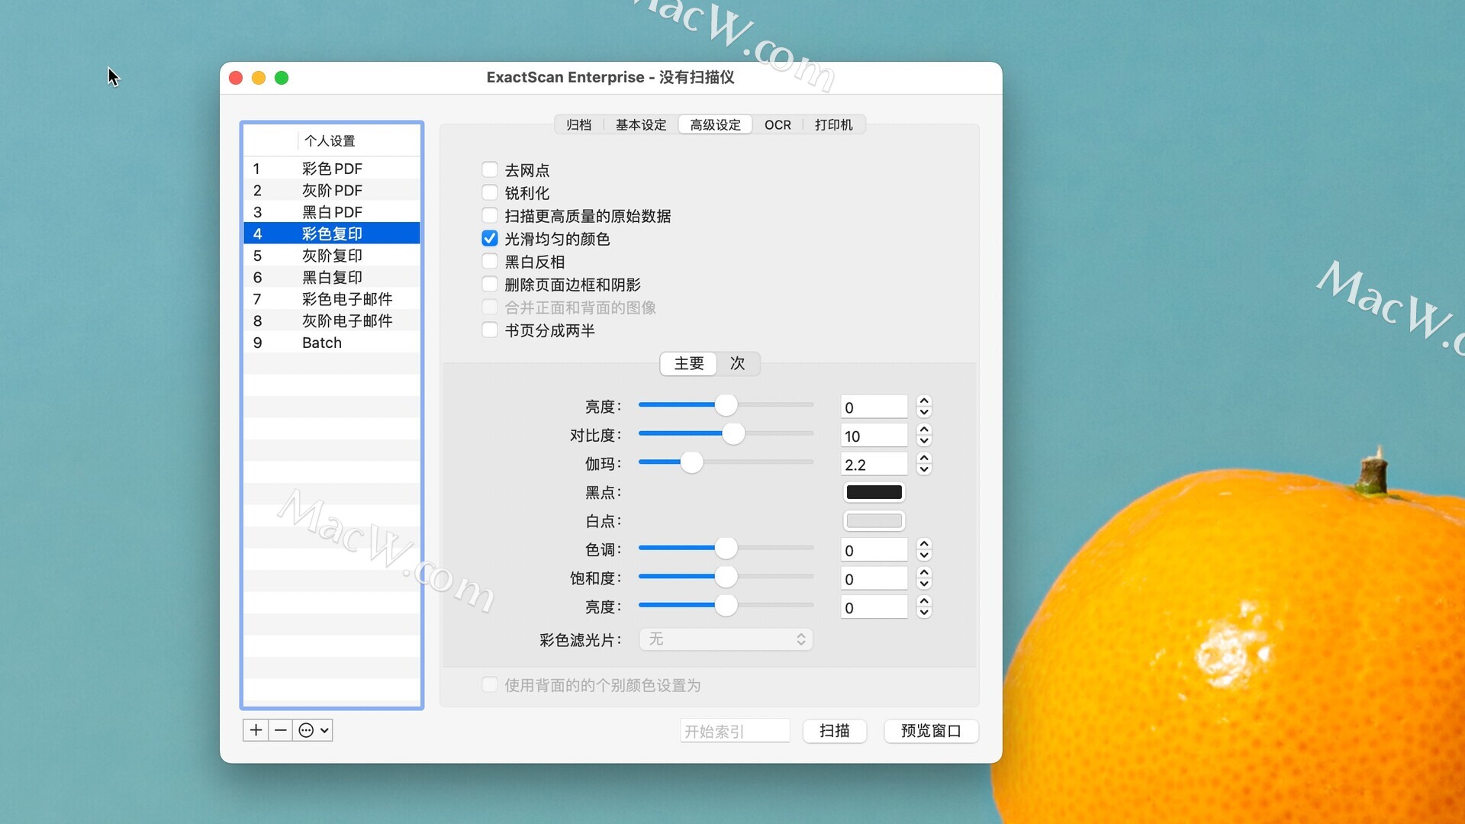The width and height of the screenshot is (1465, 824).
Task: Open the 彩色滤光片 dropdown
Action: (x=726, y=639)
